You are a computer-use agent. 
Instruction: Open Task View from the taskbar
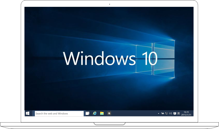[x=87, y=113]
